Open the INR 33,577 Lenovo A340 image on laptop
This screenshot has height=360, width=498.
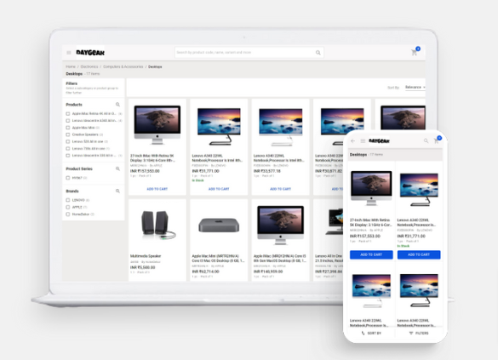click(280, 127)
